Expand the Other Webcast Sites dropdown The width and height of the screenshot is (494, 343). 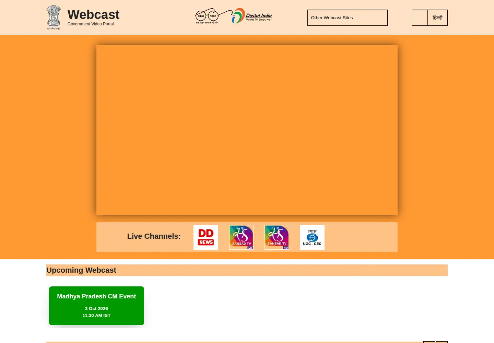348,17
